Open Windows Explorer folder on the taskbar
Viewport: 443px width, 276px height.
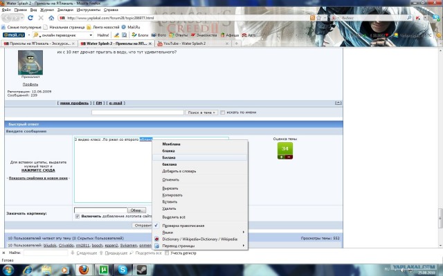[46, 270]
